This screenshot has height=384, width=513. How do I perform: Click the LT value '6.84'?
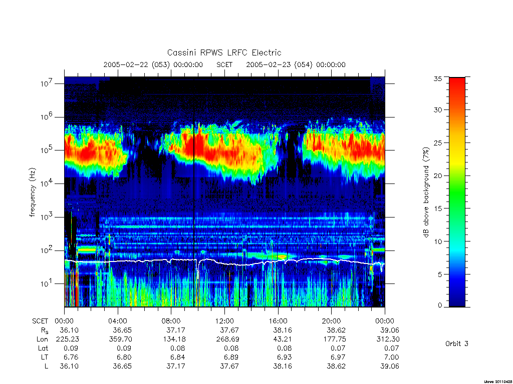[x=178, y=357]
